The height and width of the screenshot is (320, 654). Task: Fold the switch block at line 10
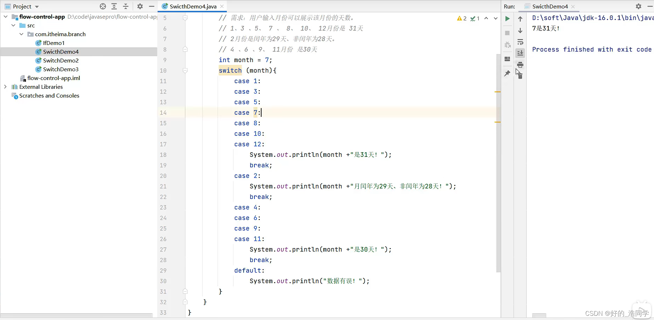tap(185, 71)
